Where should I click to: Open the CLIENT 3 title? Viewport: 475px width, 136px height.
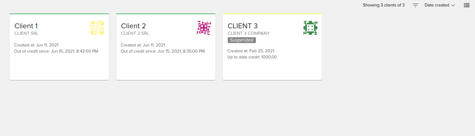(x=243, y=26)
